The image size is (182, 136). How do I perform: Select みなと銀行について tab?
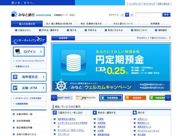[x=123, y=24]
